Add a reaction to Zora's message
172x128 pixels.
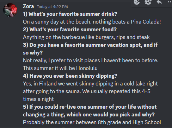[137, 2]
